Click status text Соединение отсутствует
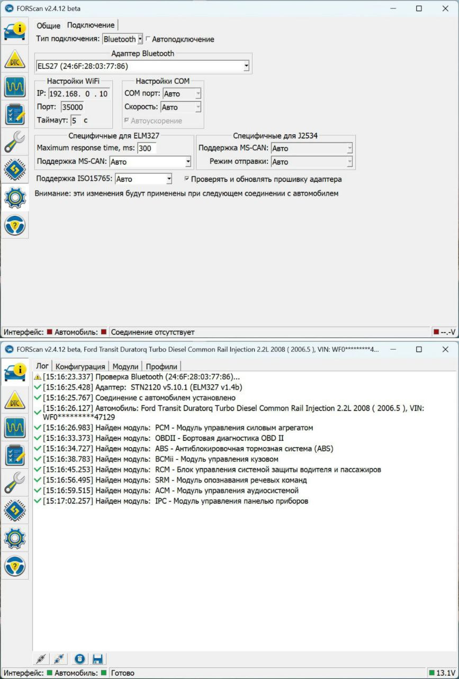This screenshot has height=679, width=459. pyautogui.click(x=152, y=332)
